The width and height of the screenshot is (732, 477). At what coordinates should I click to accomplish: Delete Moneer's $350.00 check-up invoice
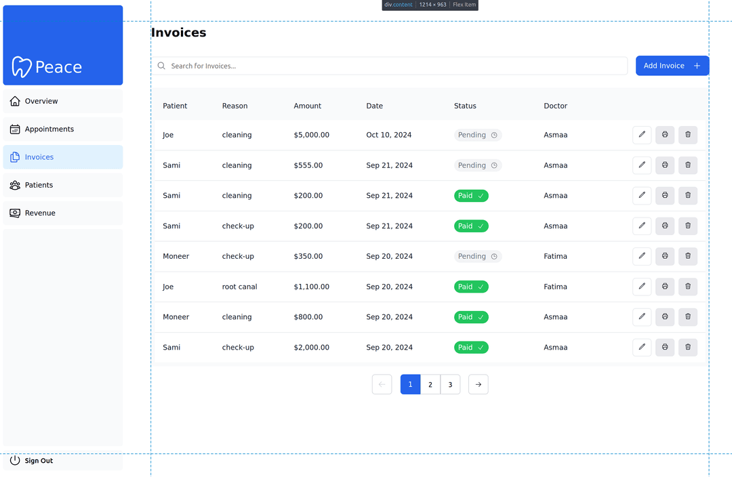688,256
